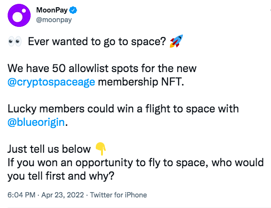
Task: Click the rocket emoji after 'space?'
Action: coord(176,41)
